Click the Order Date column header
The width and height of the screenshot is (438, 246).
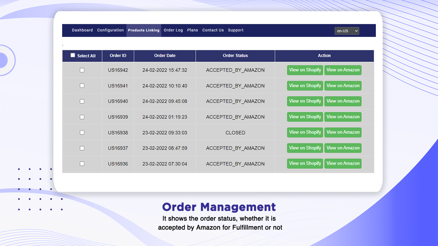165,55
